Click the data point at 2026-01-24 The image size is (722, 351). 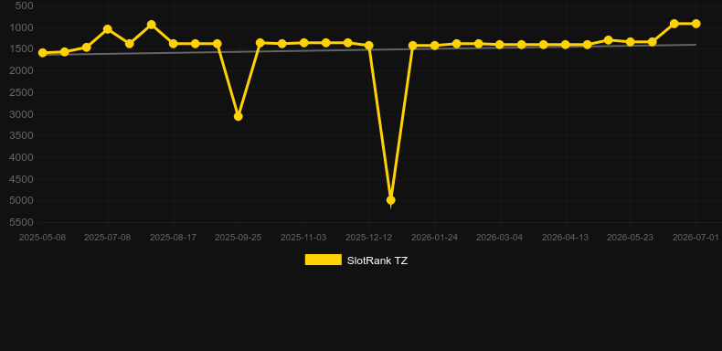pos(435,45)
